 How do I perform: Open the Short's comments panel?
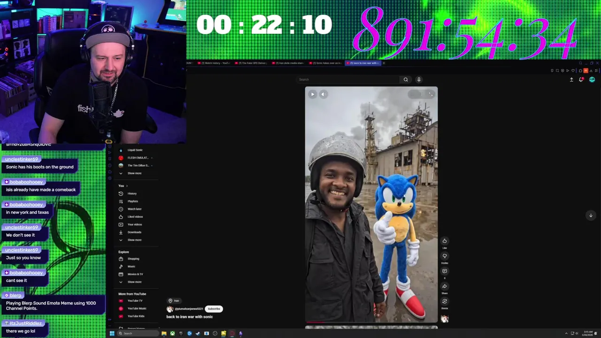coord(445,271)
